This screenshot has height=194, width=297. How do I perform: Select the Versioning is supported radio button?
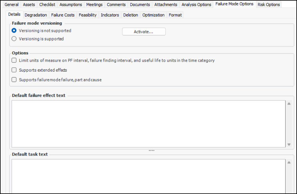point(14,39)
